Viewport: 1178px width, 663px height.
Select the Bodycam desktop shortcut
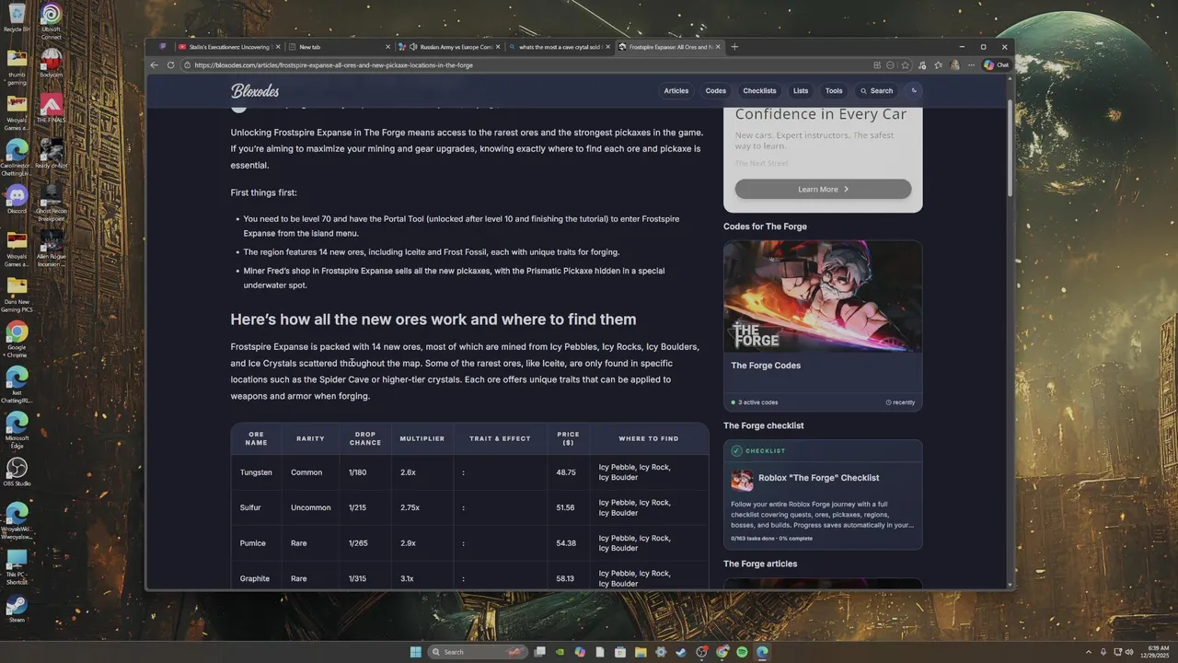pyautogui.click(x=52, y=63)
